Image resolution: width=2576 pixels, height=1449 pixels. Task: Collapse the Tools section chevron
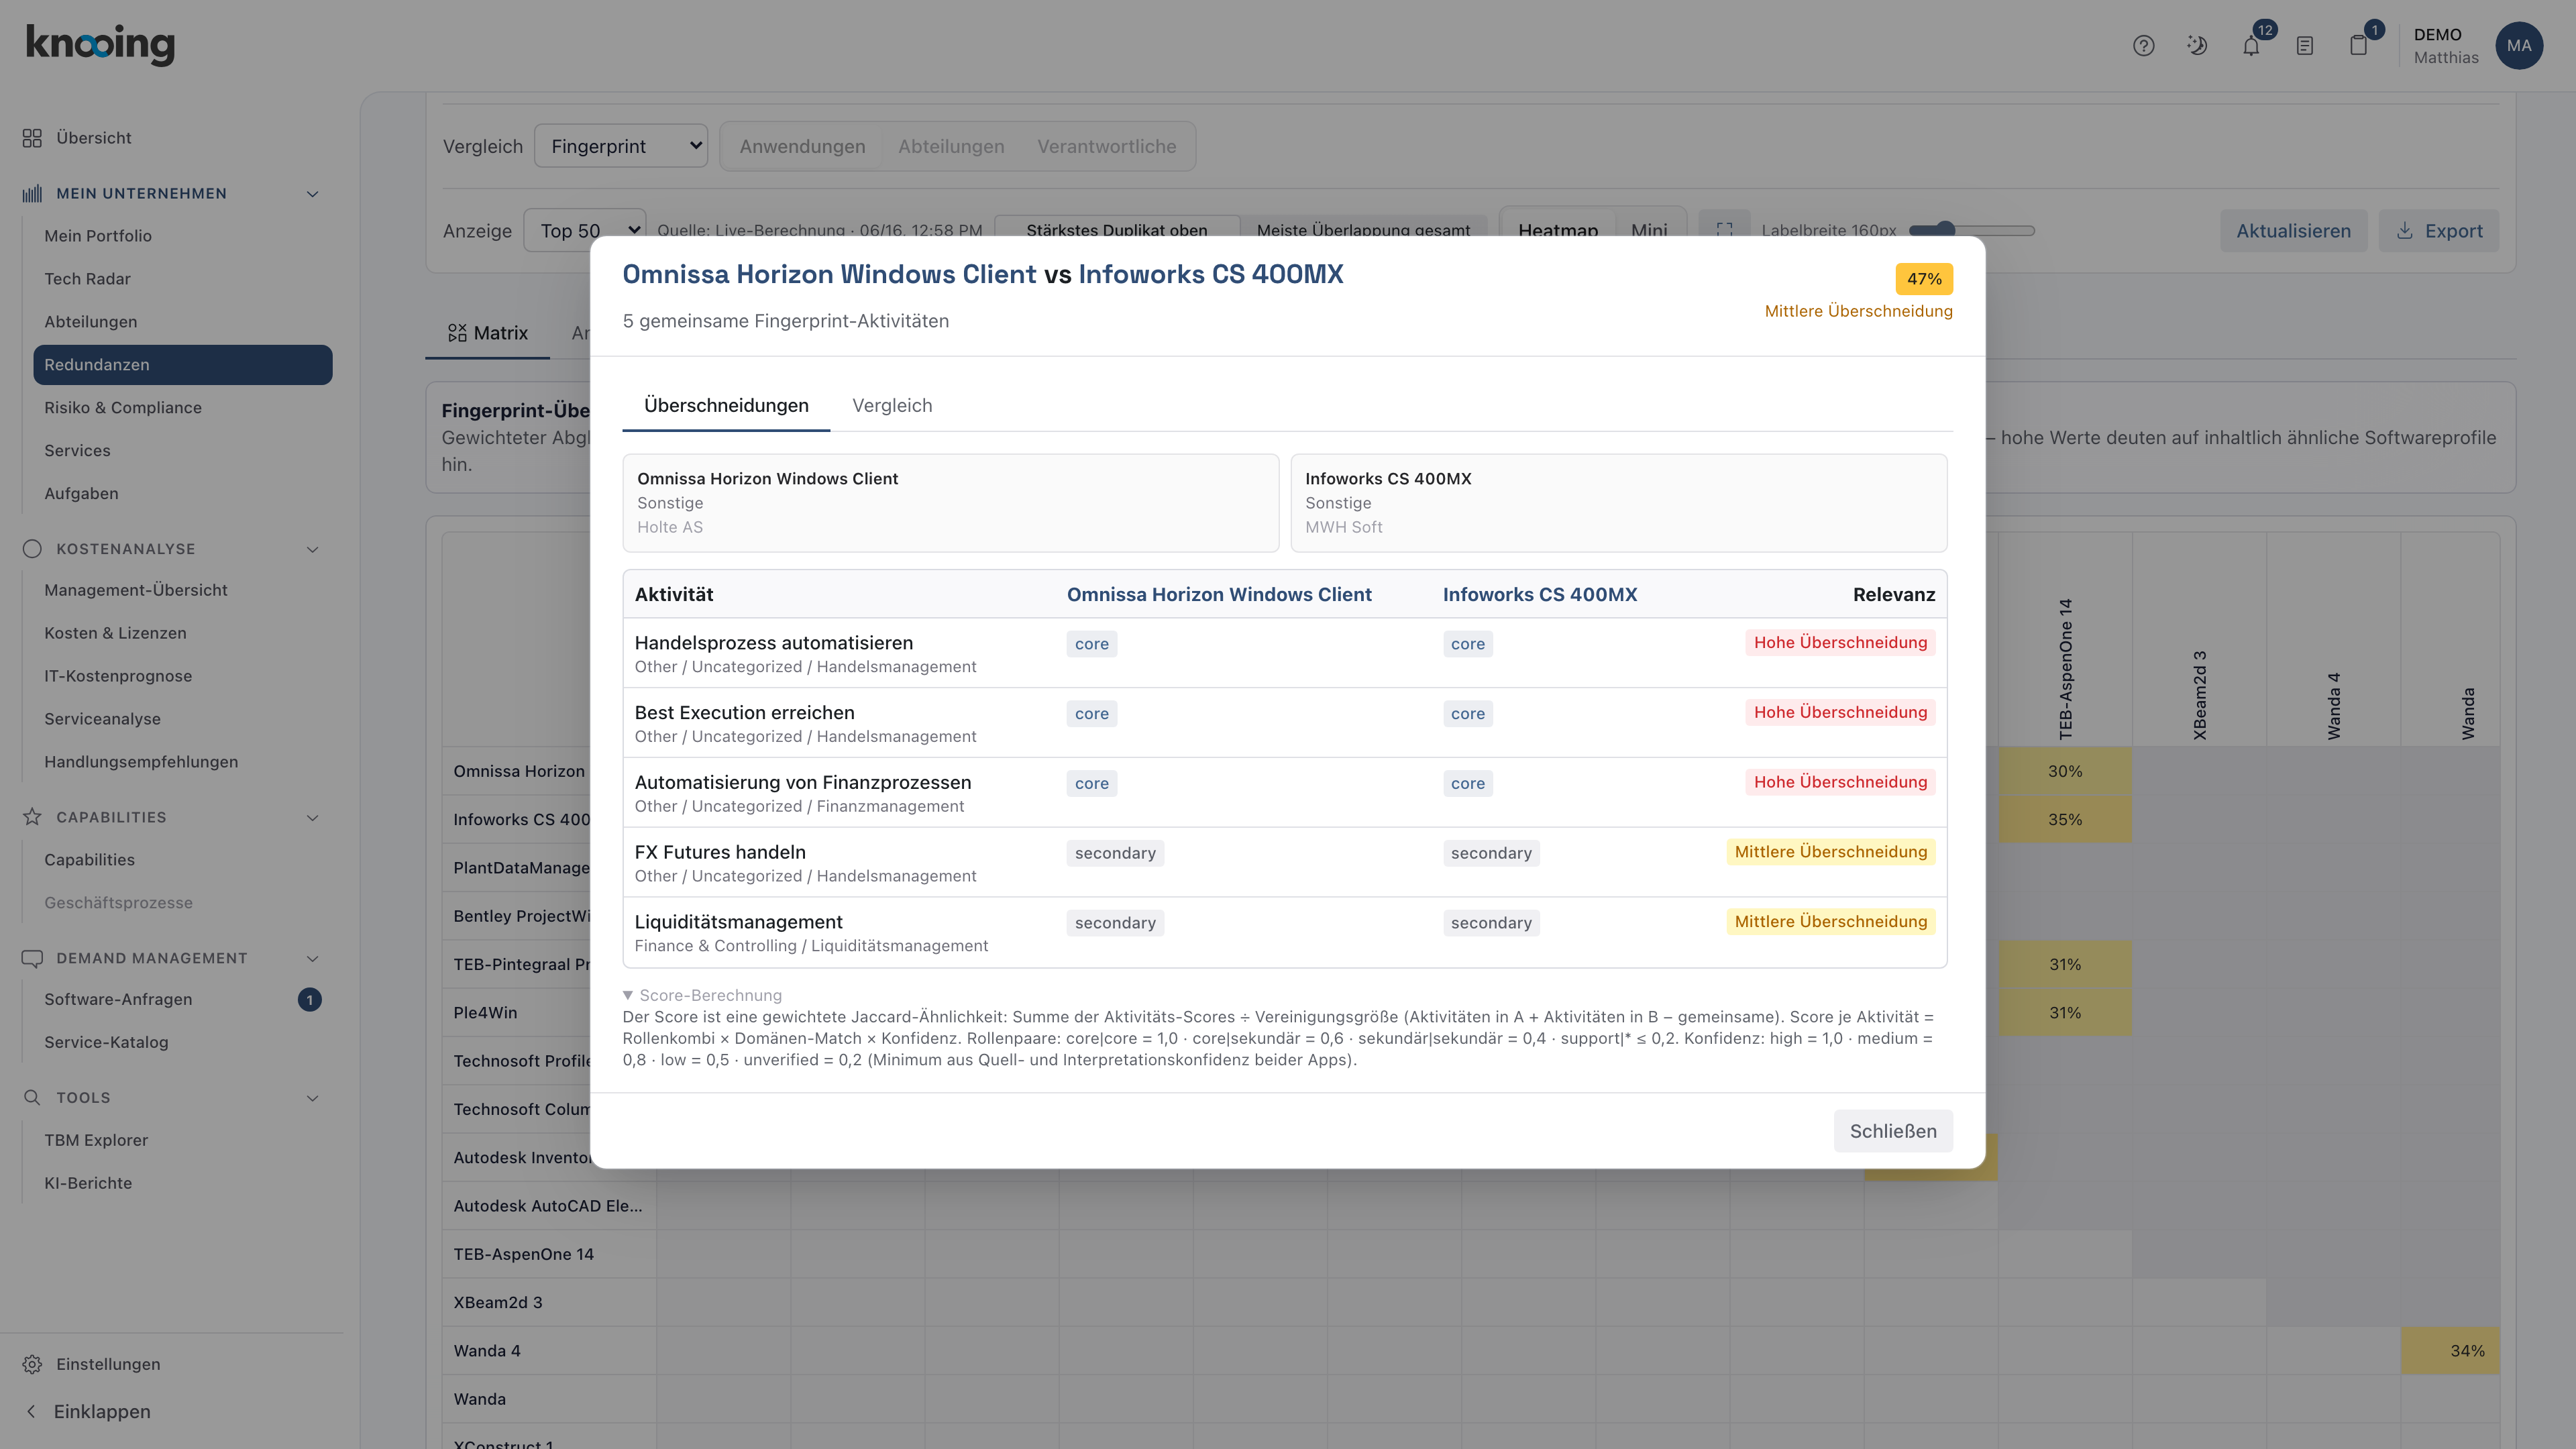coord(312,1097)
